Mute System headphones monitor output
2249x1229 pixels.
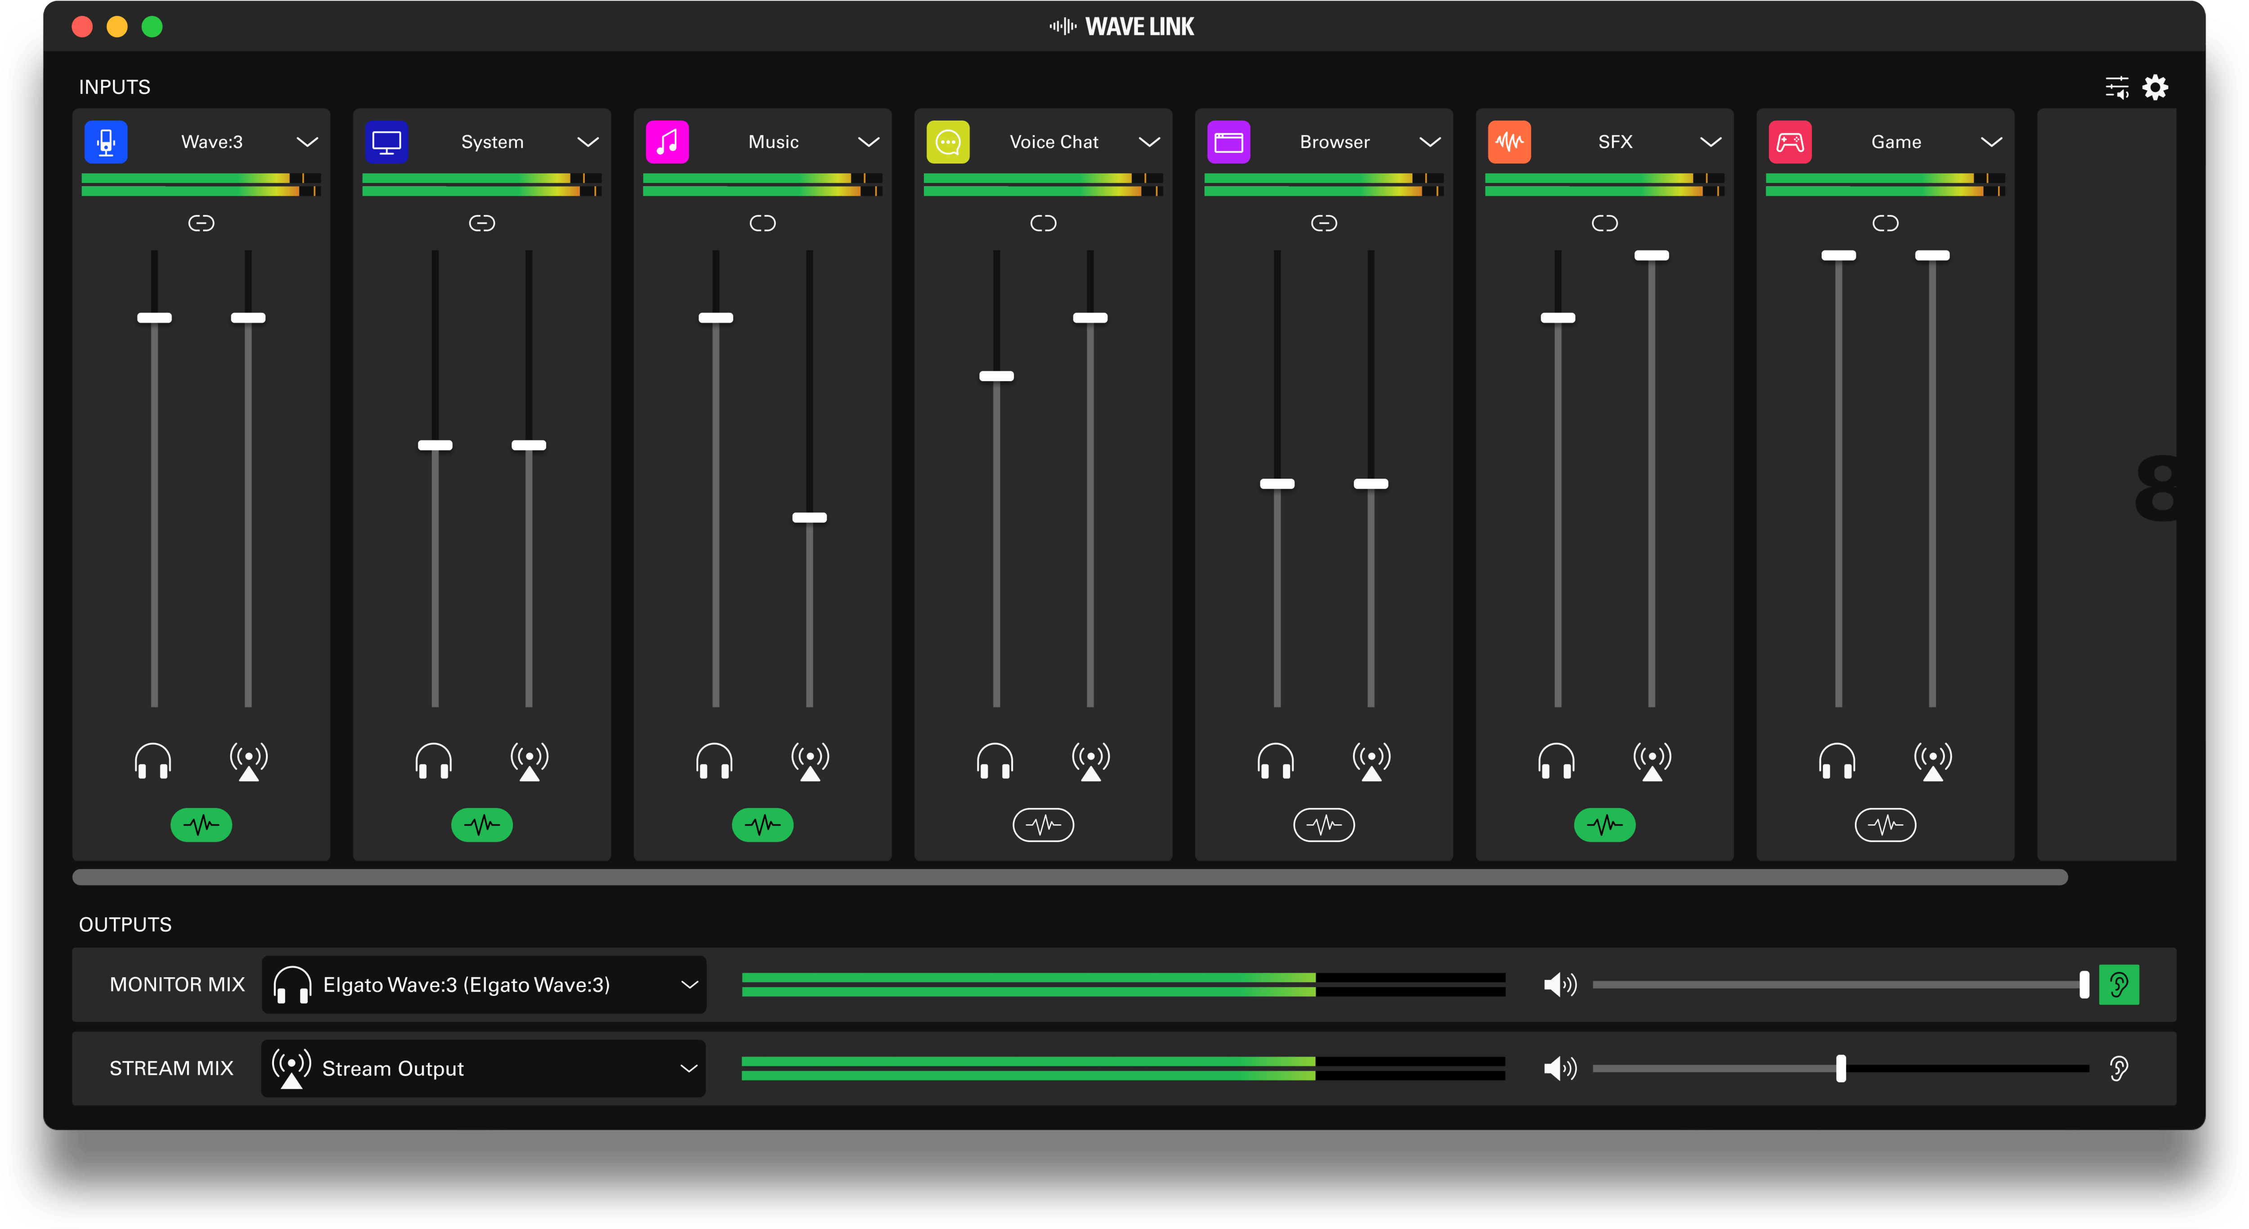coord(434,760)
